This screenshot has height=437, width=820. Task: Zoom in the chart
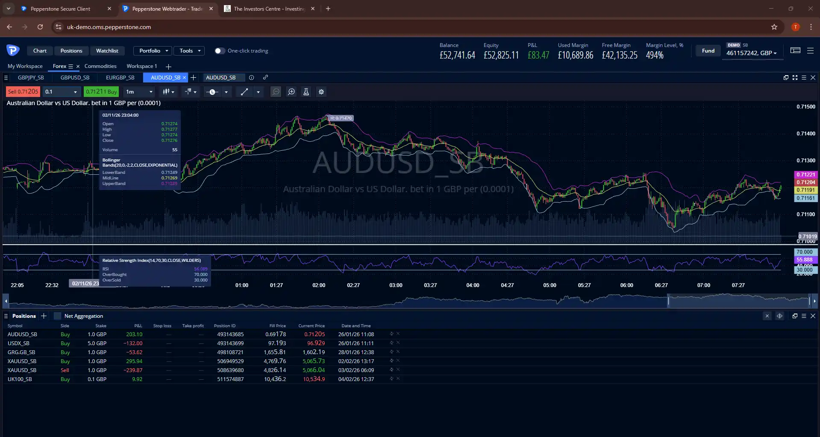click(x=291, y=92)
